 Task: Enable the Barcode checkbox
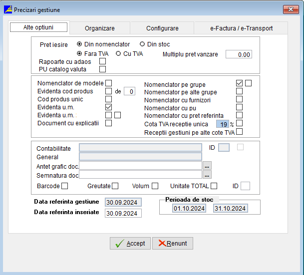(64, 186)
